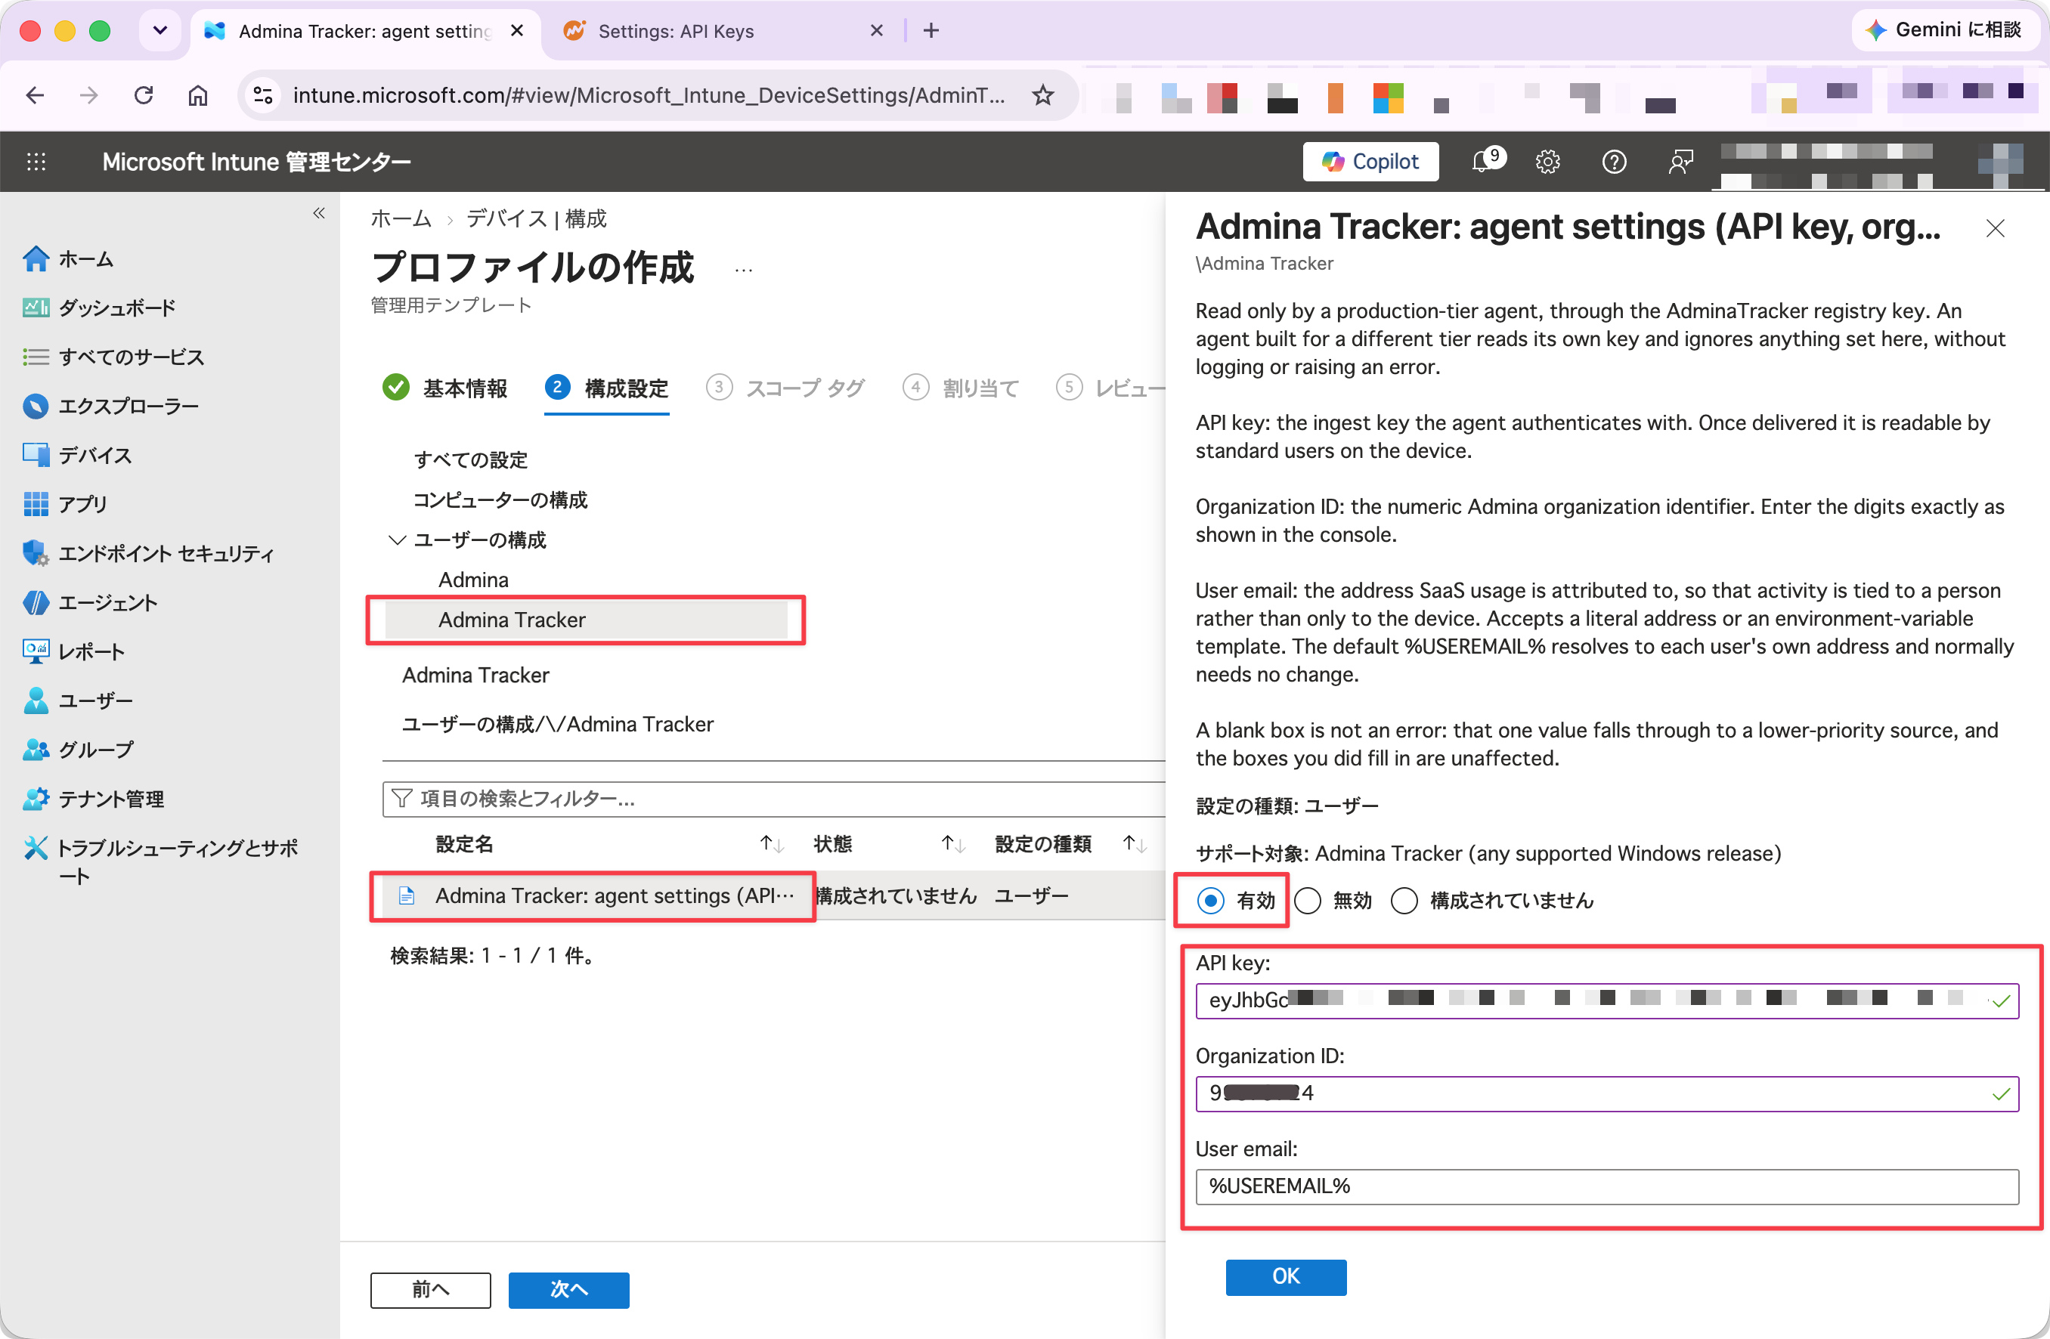Viewport: 2050px width, 1339px height.
Task: Collapse the left navigation sidebar
Action: click(319, 212)
